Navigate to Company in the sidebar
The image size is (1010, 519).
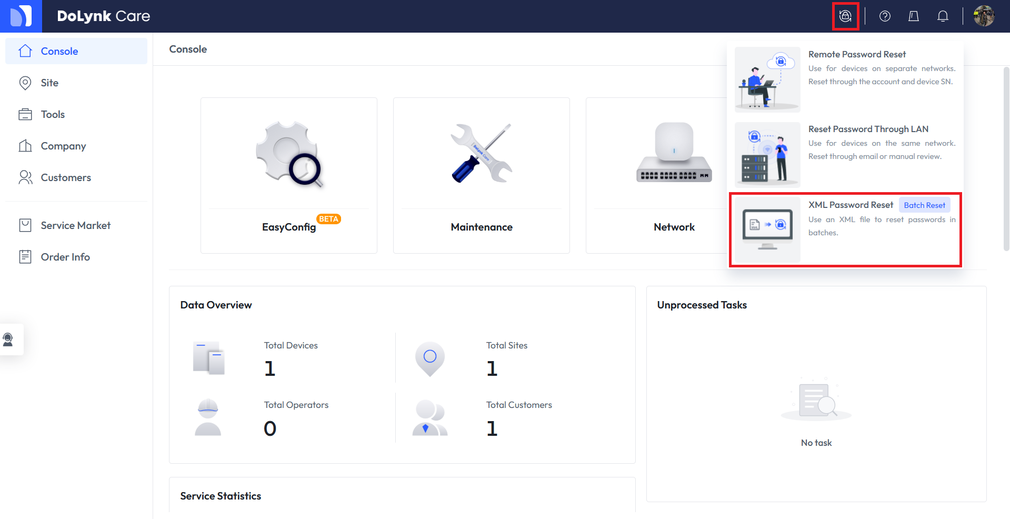pyautogui.click(x=76, y=146)
